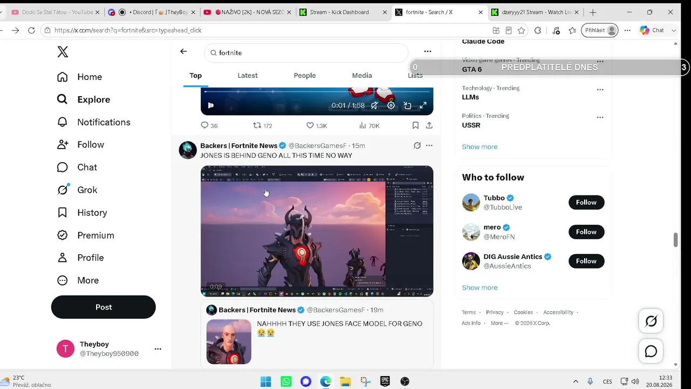Play the Backers Geno video

[x=317, y=231]
